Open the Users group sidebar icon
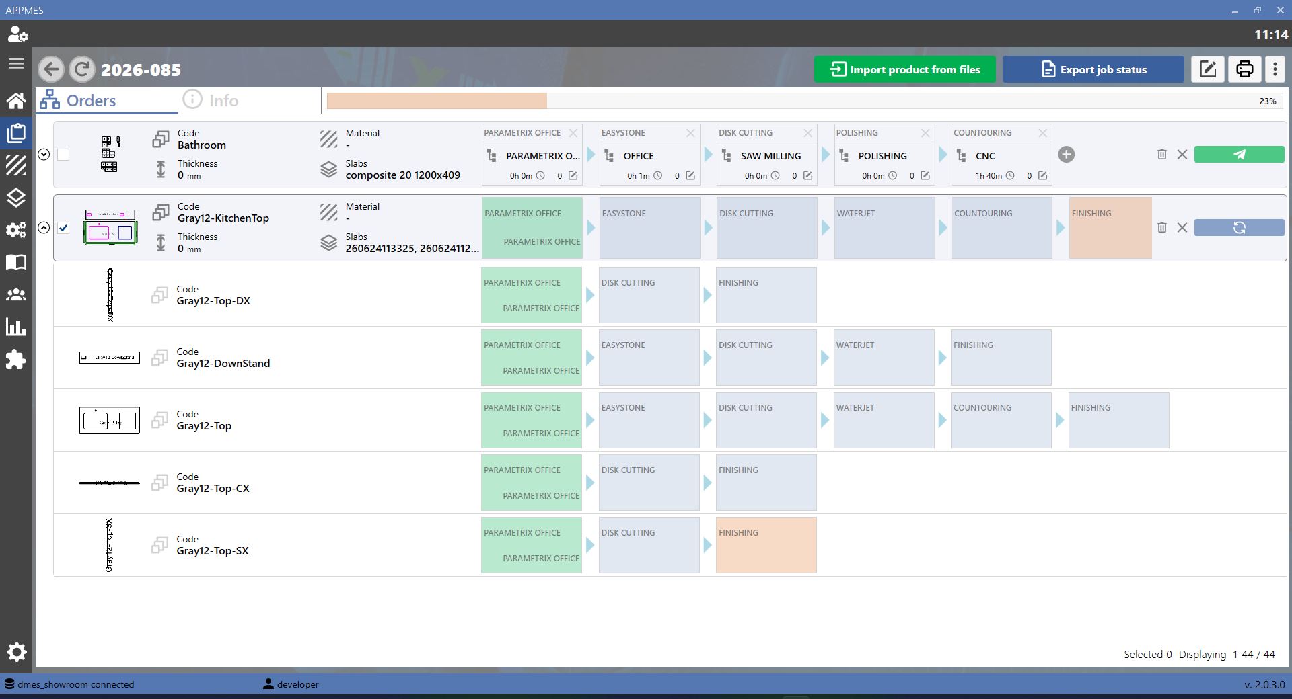The height and width of the screenshot is (699, 1292). click(16, 294)
